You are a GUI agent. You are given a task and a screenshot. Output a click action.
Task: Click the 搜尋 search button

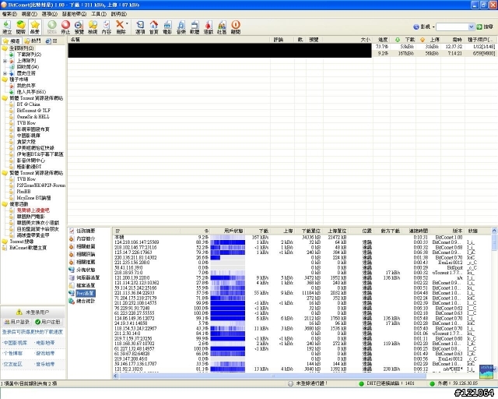(x=488, y=27)
